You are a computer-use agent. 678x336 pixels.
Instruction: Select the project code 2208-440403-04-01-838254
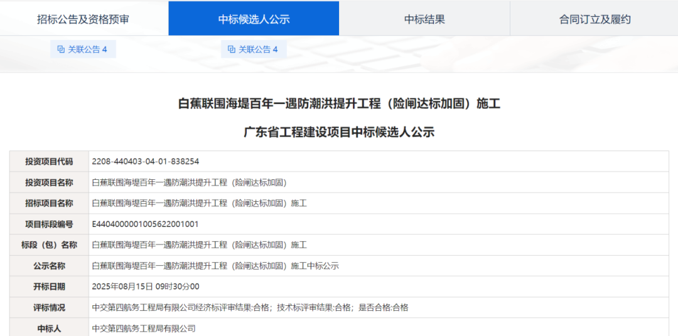tap(145, 162)
